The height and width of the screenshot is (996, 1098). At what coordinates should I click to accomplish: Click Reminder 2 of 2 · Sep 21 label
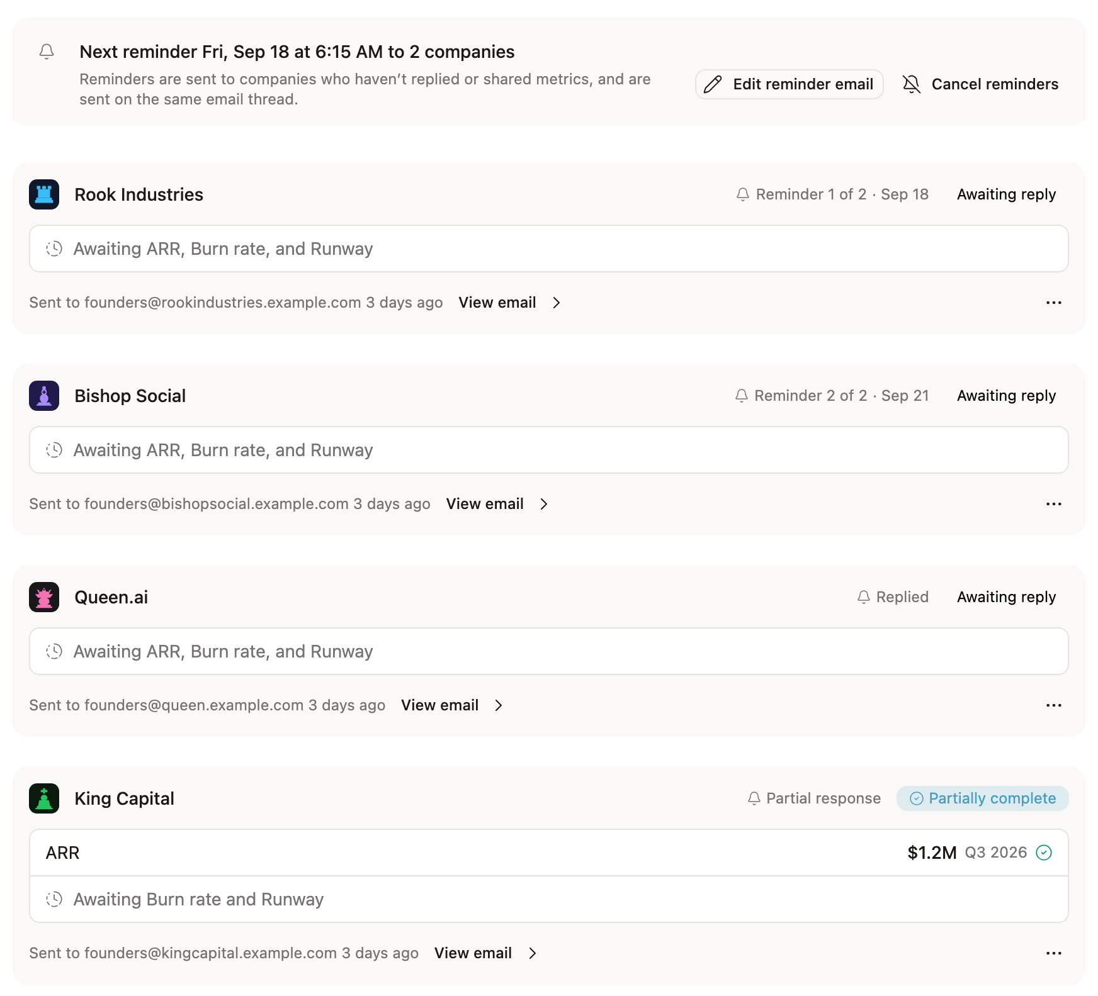pyautogui.click(x=841, y=396)
